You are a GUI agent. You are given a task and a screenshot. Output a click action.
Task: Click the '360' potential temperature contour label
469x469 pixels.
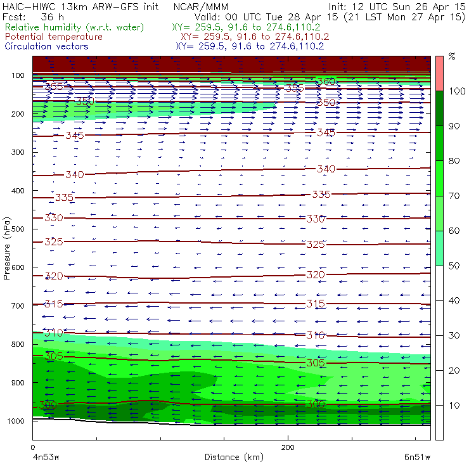tap(326, 81)
